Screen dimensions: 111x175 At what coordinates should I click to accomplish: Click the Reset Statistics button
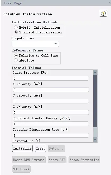click(84, 160)
